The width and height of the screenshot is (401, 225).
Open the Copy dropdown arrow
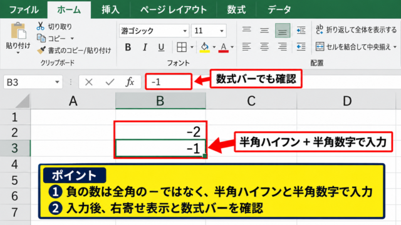coord(72,39)
